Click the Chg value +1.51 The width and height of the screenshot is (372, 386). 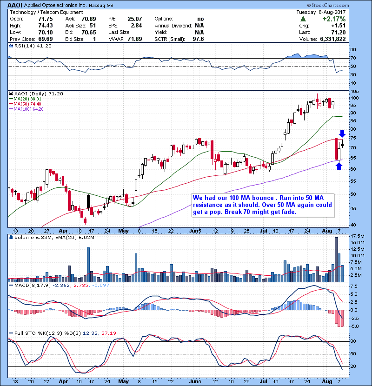pyautogui.click(x=338, y=26)
